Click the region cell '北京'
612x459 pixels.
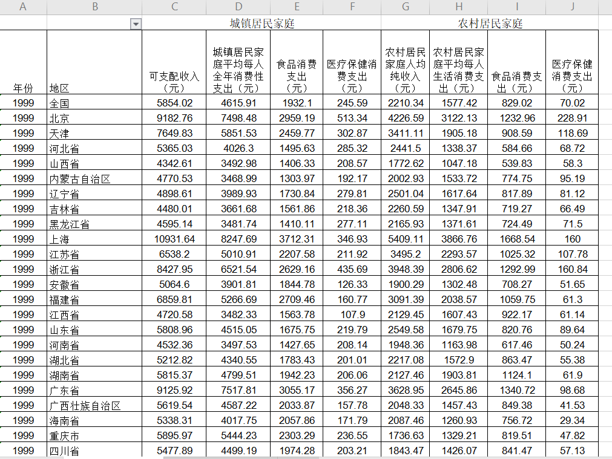[x=94, y=118]
